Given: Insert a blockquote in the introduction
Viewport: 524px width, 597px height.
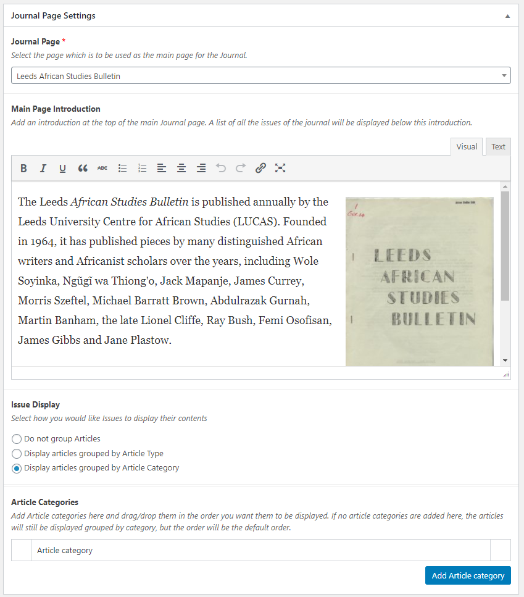Looking at the screenshot, I should point(83,168).
